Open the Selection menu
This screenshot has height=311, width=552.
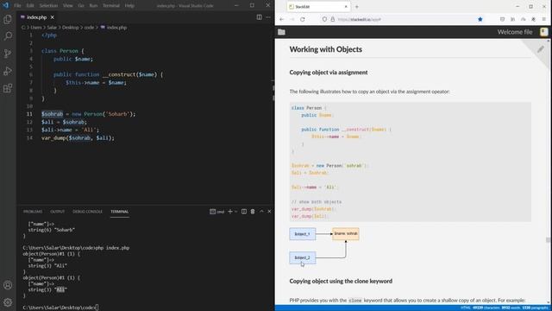48,6
